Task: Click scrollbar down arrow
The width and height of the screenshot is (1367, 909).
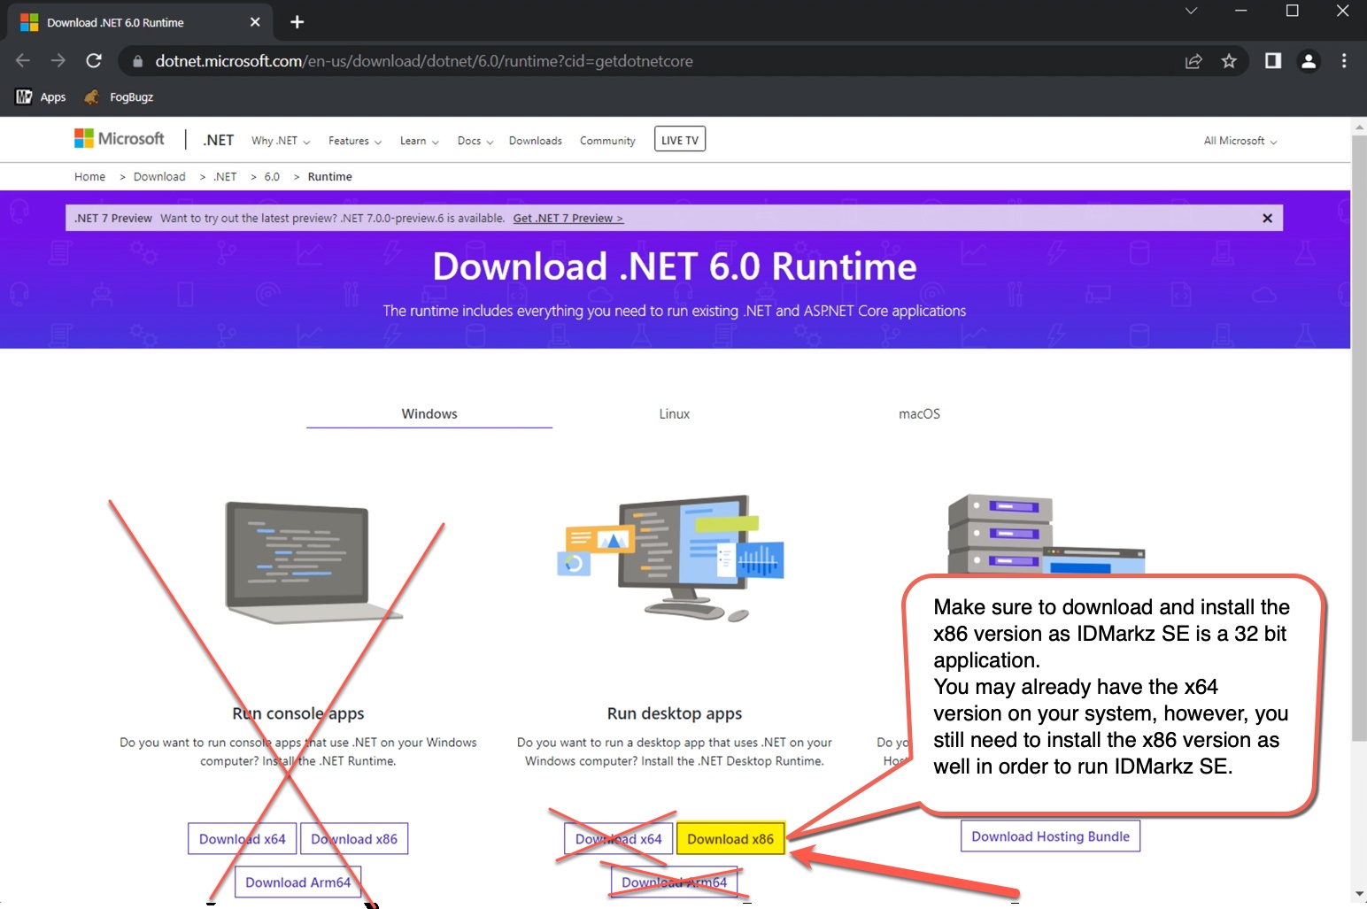Action: [x=1359, y=894]
